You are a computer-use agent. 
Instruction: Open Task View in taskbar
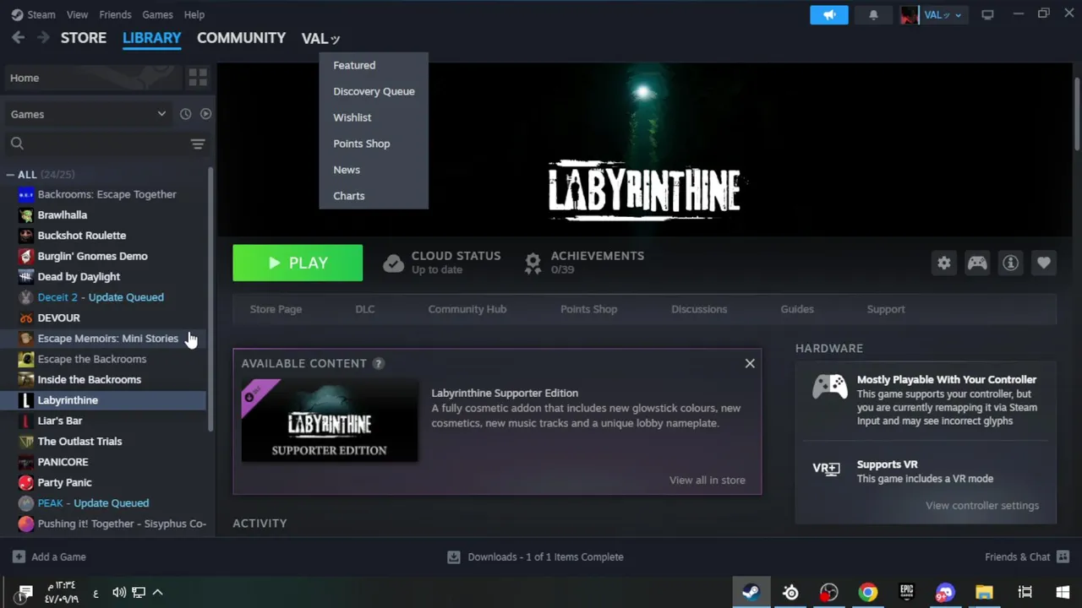pos(1025,592)
